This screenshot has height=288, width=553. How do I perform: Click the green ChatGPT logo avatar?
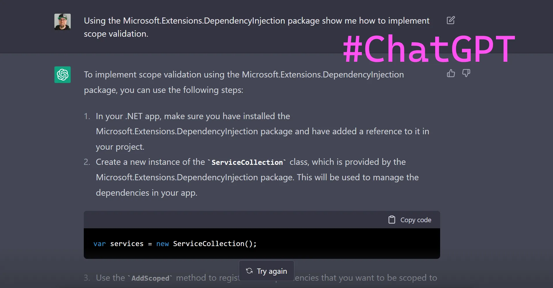[x=63, y=75]
